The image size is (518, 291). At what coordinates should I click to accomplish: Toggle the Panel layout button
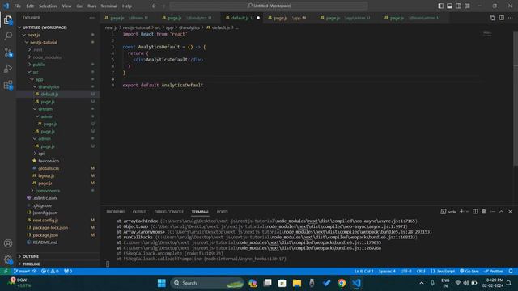[x=450, y=6]
